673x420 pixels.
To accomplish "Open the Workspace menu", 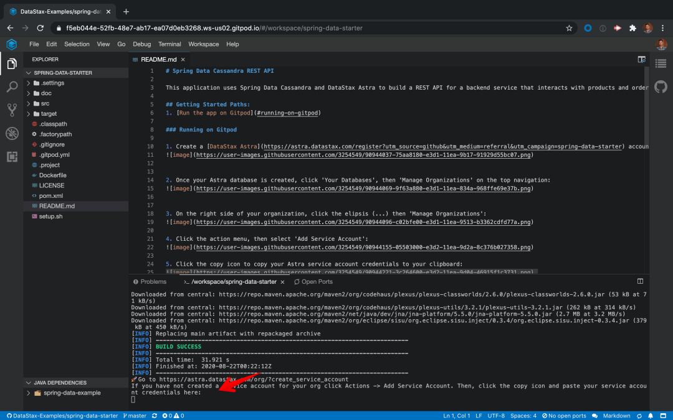I will tap(203, 44).
